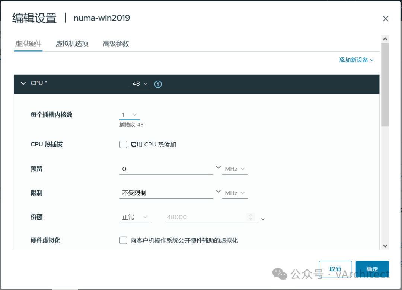Image resolution: width=402 pixels, height=290 pixels.
Task: Open the 预留 MHz unit dropdown
Action: pyautogui.click(x=234, y=169)
